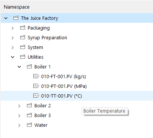Viewport: 153px width, 138px height.
Task: Select the 010-FT-001.PV (kg/s) tag
Action: point(64,76)
